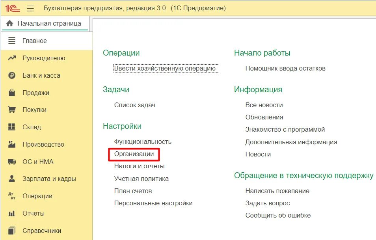This screenshot has width=376, height=240.
Task: Click the Информация heading
Action: pyautogui.click(x=258, y=90)
